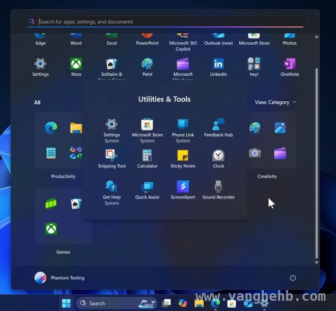Open Get Help app

click(x=111, y=192)
